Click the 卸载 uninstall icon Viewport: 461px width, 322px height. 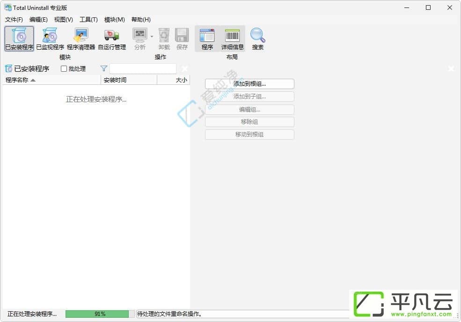pos(164,38)
